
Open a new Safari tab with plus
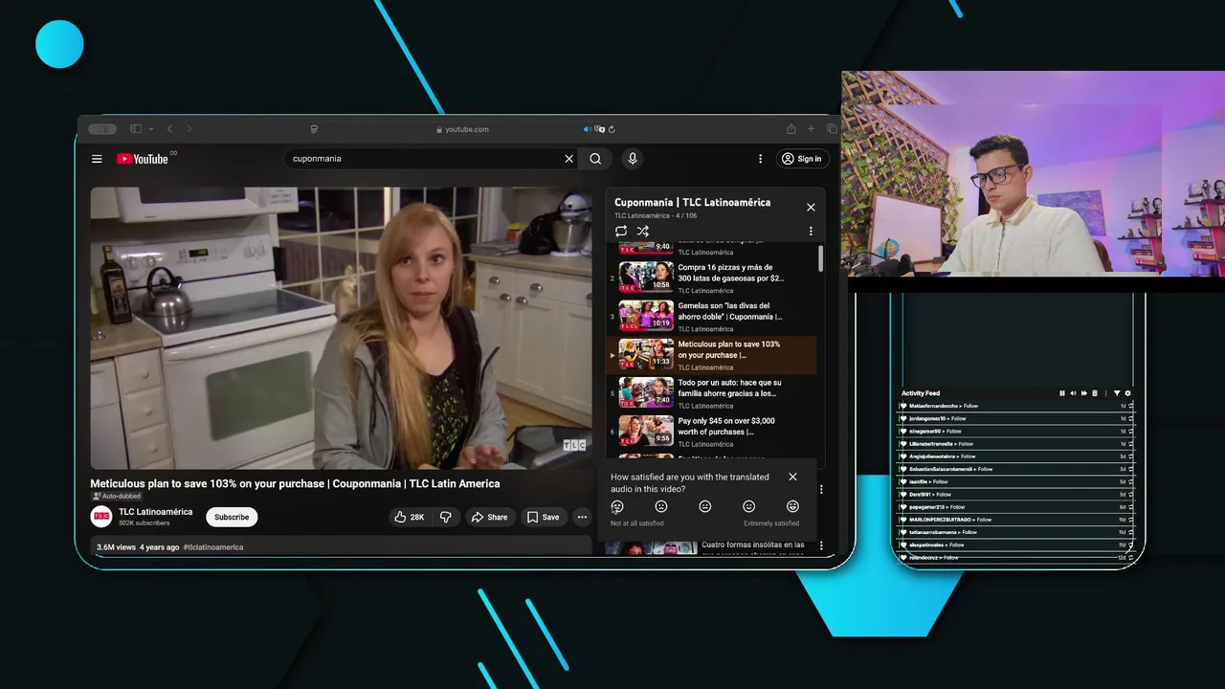pos(811,129)
